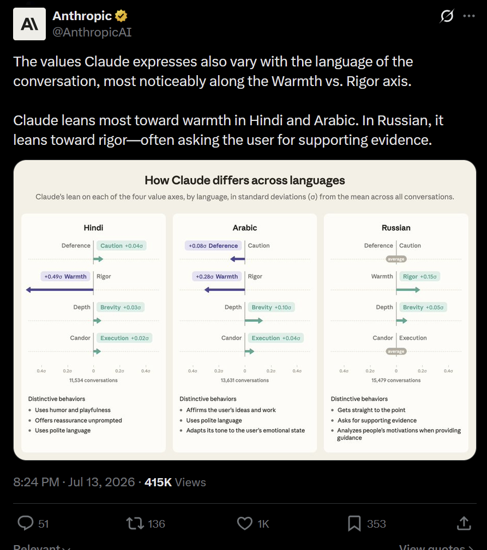
Task: Click the 415K Views count
Action: pyautogui.click(x=175, y=482)
